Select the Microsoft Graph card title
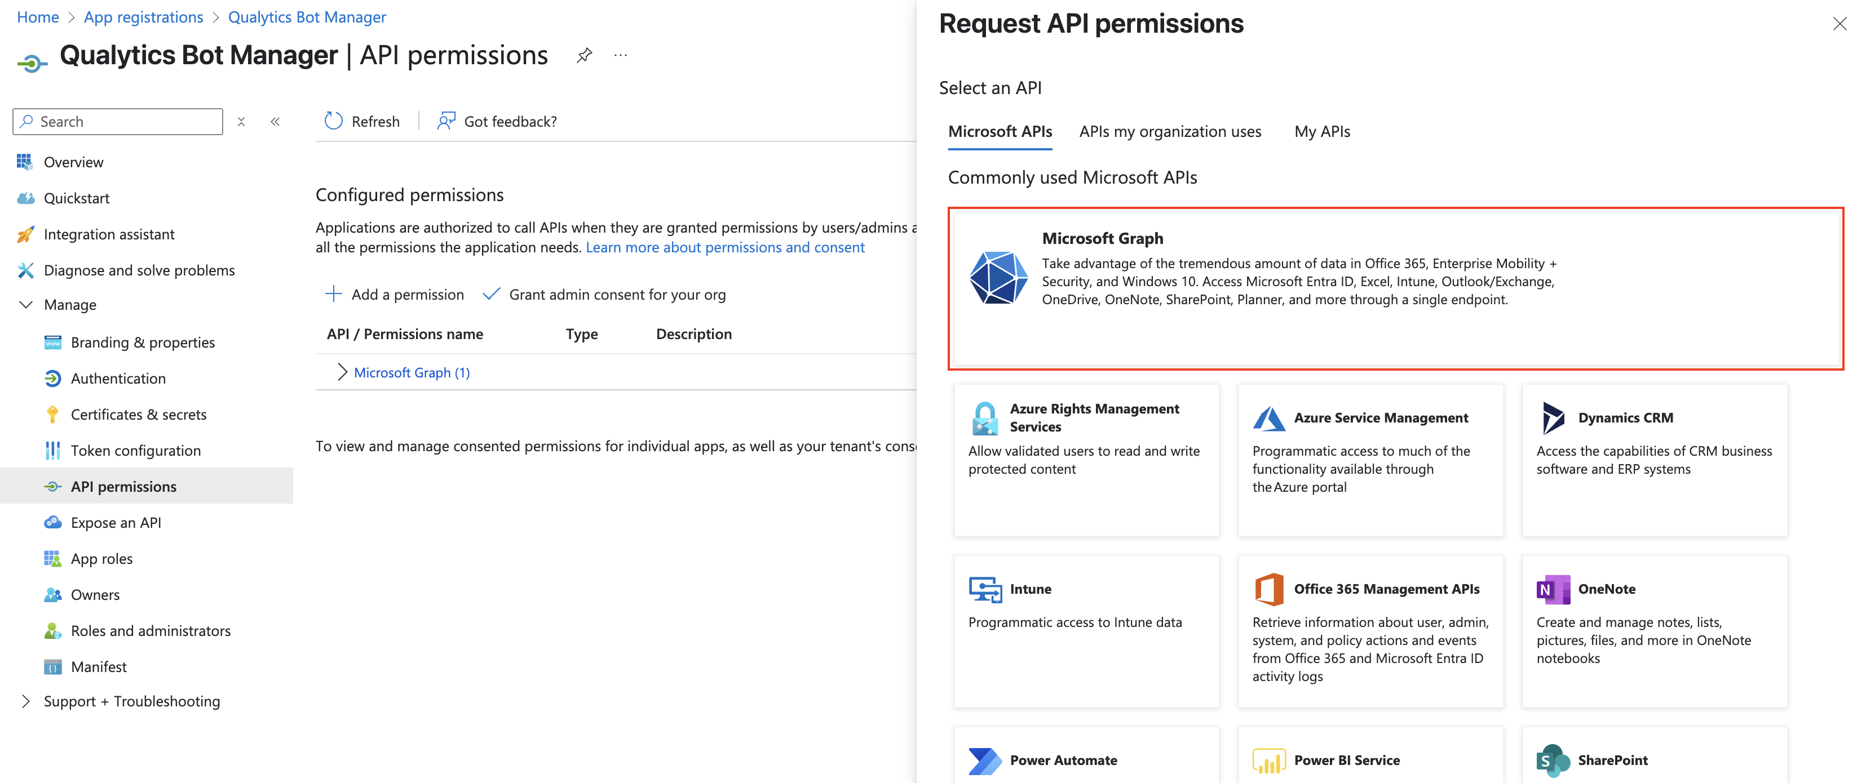The height and width of the screenshot is (783, 1866). [x=1103, y=238]
